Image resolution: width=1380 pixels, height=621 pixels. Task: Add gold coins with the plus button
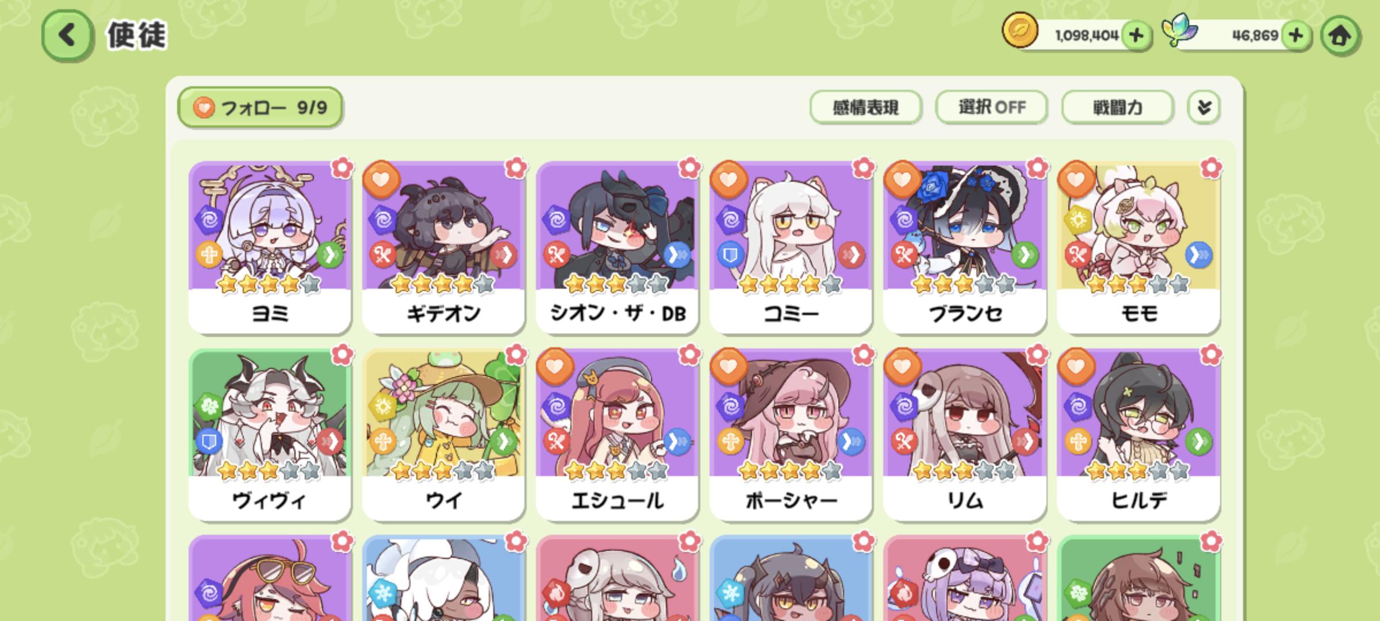point(1136,36)
